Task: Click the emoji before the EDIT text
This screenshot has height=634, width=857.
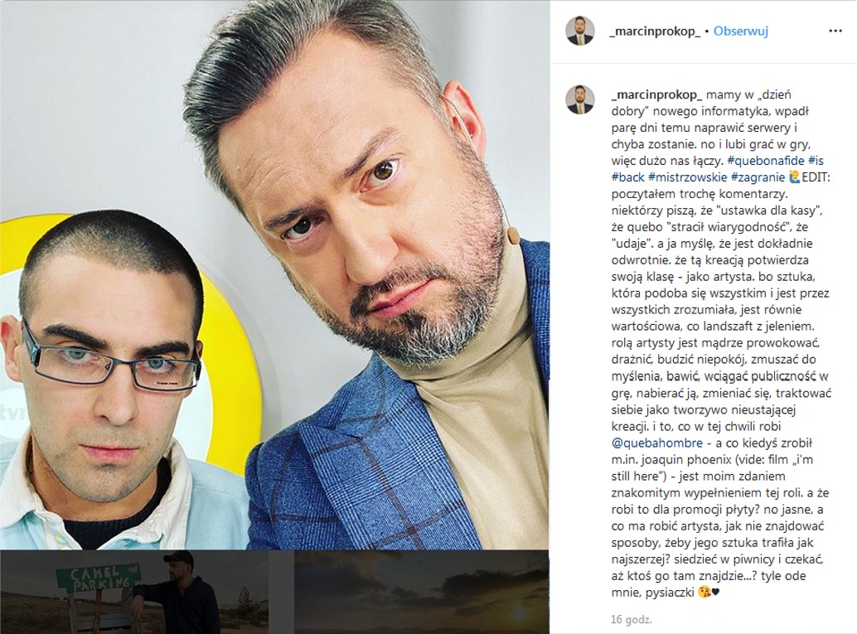Action: pos(795,177)
